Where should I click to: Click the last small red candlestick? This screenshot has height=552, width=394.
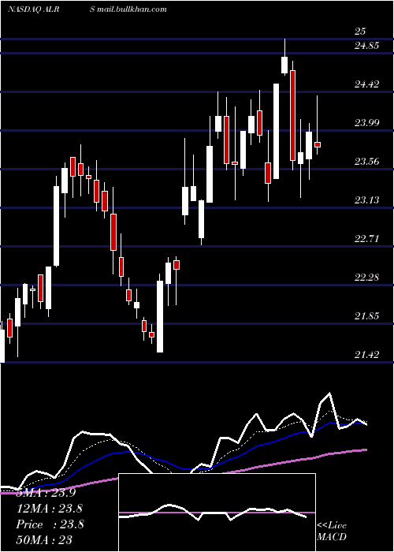[318, 144]
